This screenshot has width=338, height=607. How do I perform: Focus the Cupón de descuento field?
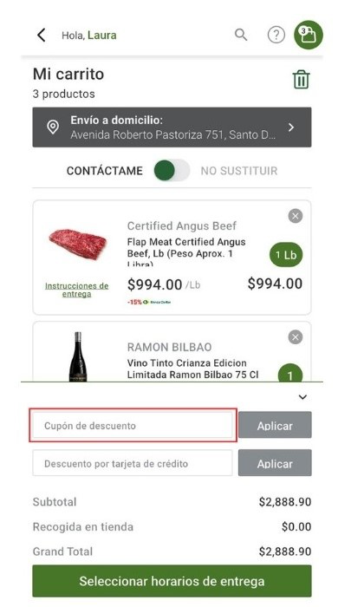(133, 425)
